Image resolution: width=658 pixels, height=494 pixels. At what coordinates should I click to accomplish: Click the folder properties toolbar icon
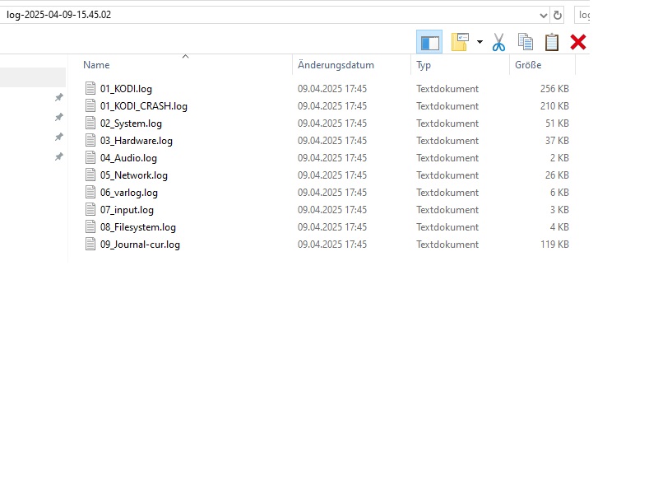click(460, 42)
